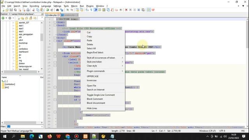Expand the combobox folder in tree
249x140 pixels.
(x=13, y=49)
